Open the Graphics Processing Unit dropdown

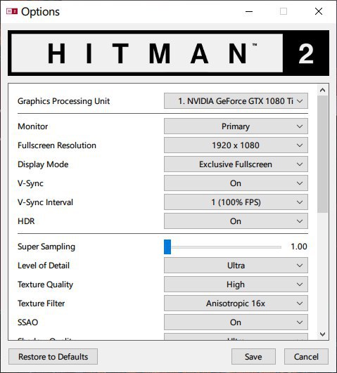tap(236, 101)
